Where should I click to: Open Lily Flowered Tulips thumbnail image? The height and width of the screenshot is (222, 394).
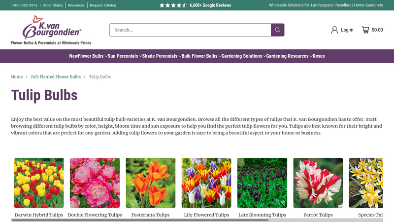pos(206,183)
